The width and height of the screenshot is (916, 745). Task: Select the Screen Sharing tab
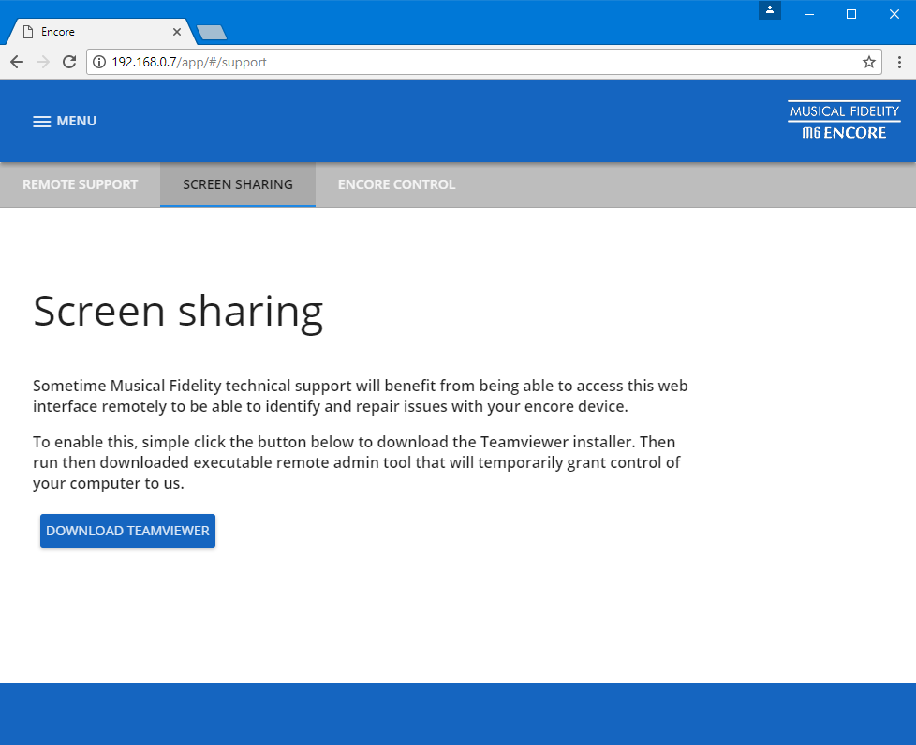click(237, 184)
